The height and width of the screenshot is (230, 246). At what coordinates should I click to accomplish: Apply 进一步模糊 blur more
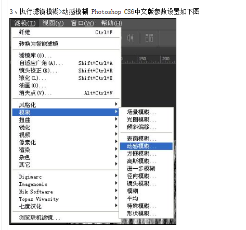(146, 169)
